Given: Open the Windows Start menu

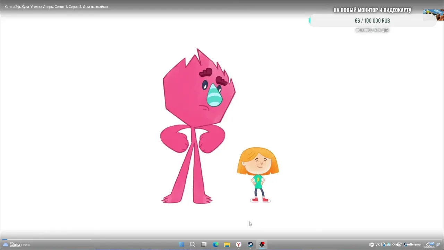Looking at the screenshot, I should [x=181, y=244].
